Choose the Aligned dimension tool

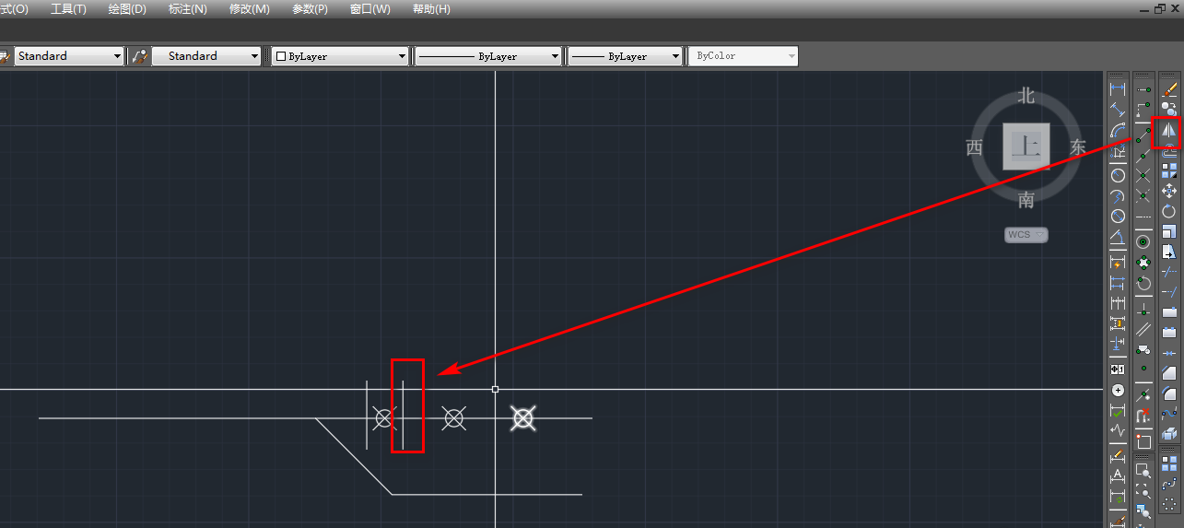coord(1118,110)
